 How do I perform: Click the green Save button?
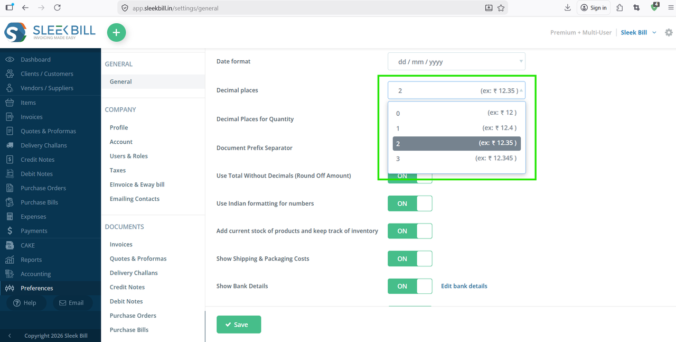[239, 325]
